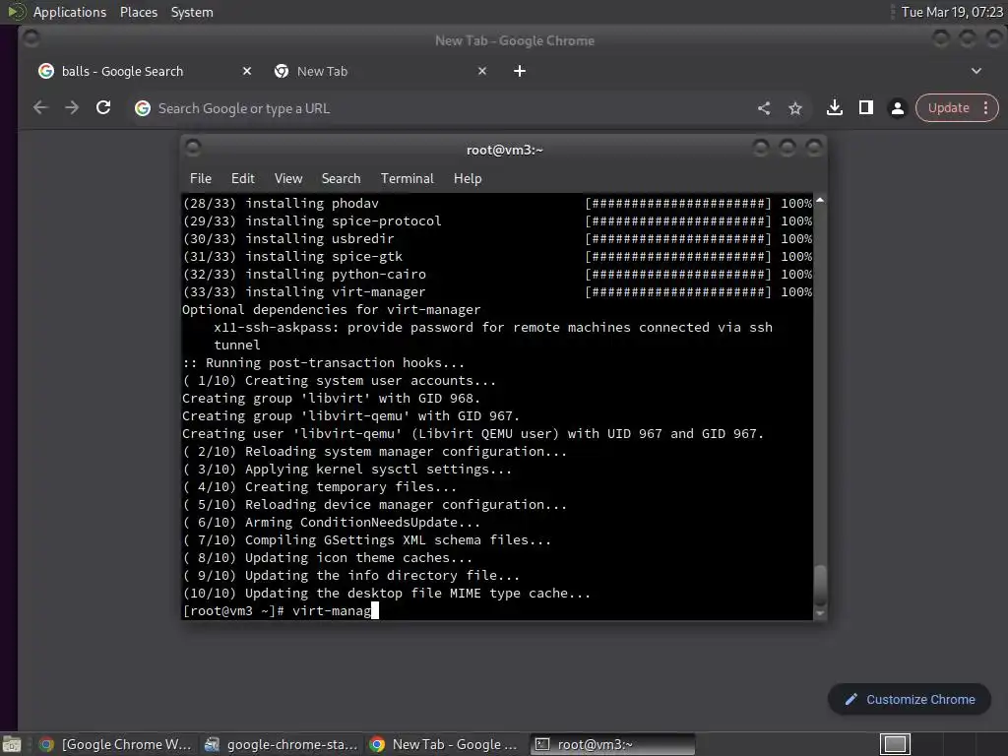Click terminal scroll-down arrow
1008x756 pixels.
click(x=820, y=614)
